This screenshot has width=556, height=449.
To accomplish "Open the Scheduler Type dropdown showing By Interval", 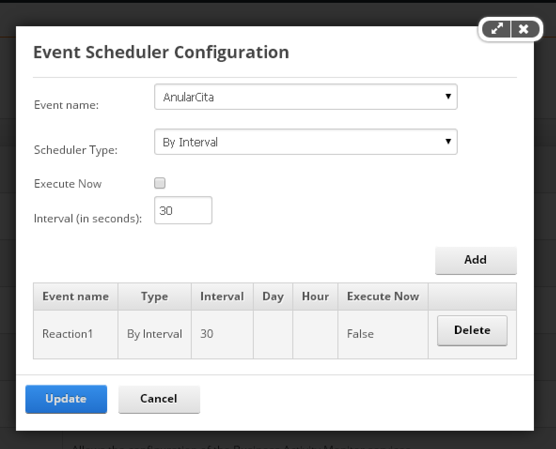I will point(305,142).
